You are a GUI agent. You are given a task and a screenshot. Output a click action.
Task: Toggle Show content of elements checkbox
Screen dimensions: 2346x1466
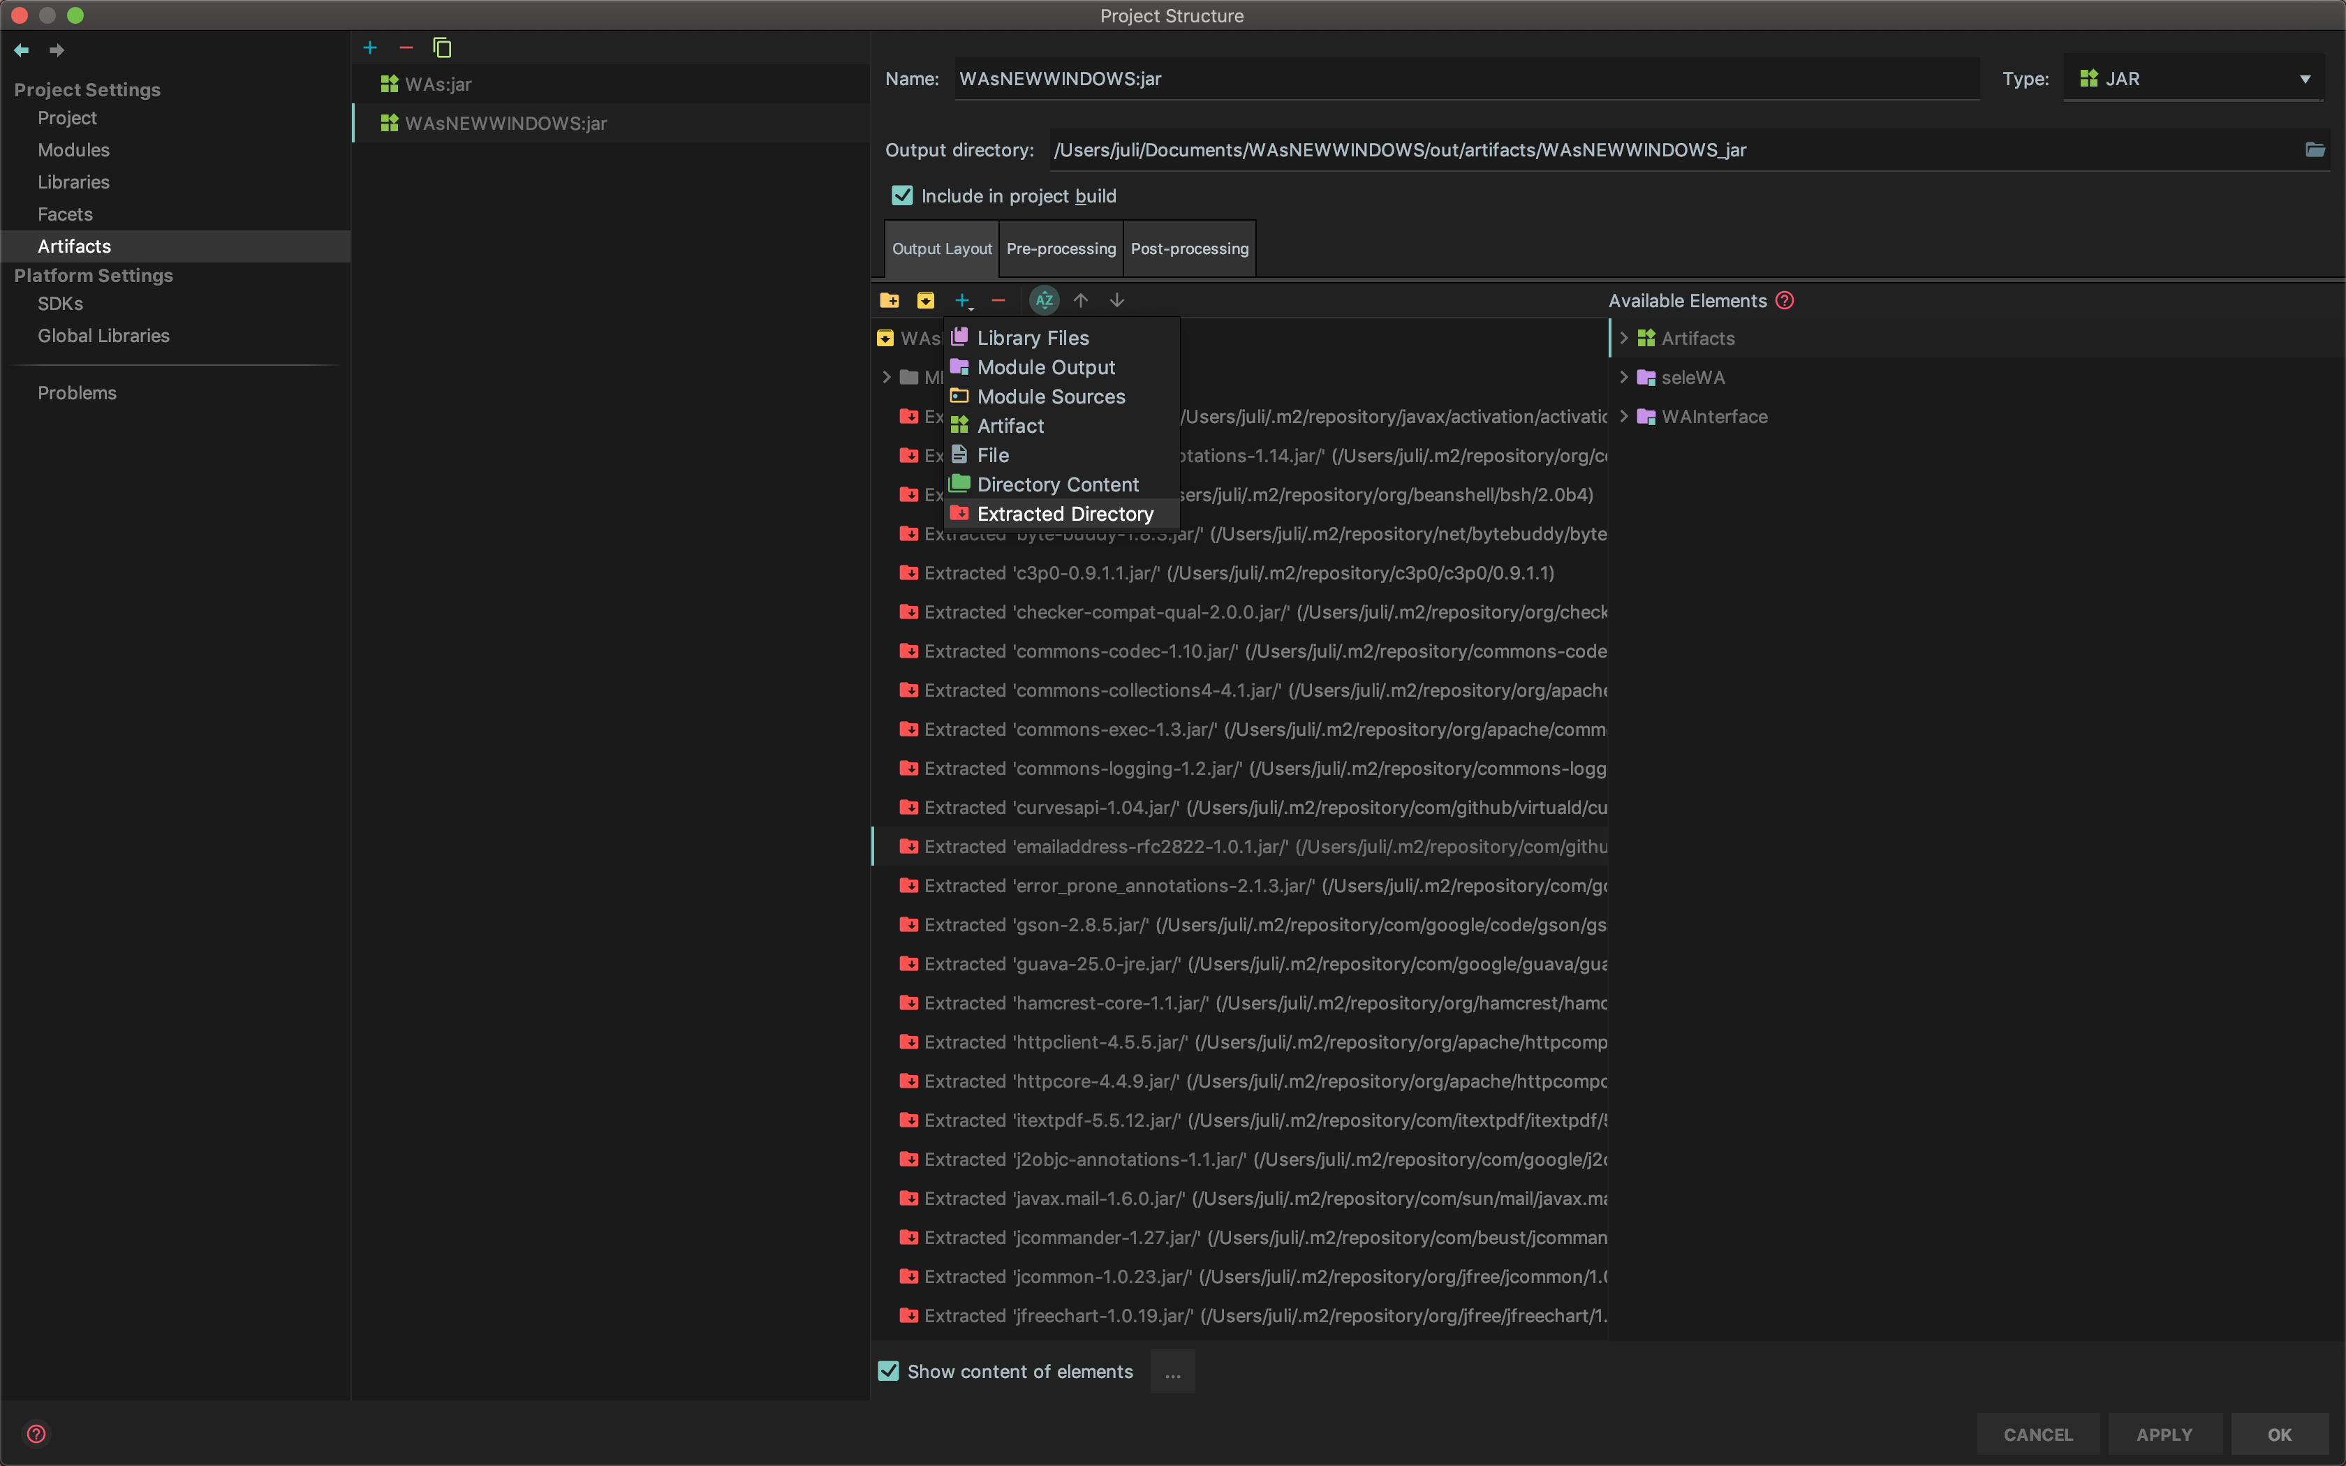pyautogui.click(x=888, y=1371)
